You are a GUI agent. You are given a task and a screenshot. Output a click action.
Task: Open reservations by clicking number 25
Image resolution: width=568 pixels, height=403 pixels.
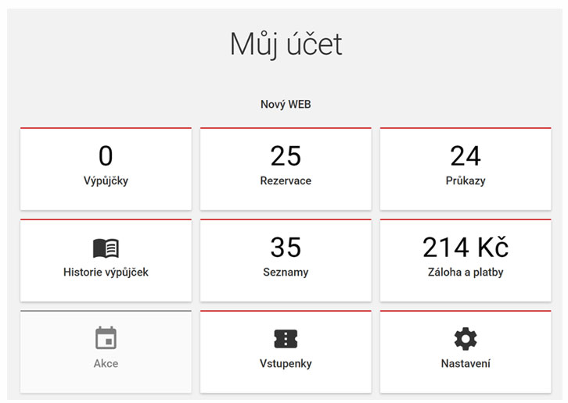tap(286, 156)
